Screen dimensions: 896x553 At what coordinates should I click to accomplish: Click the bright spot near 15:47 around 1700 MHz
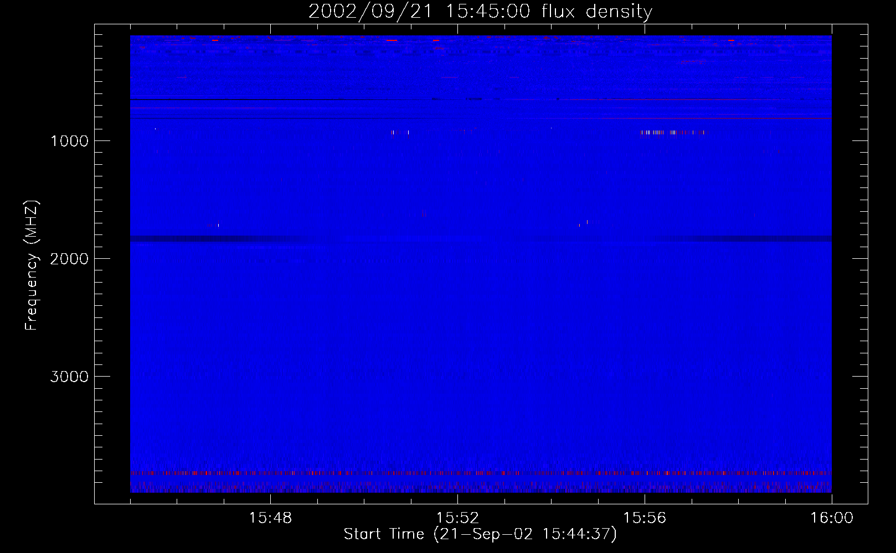218,225
